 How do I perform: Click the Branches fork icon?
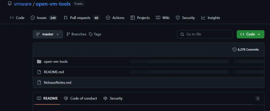(x=68, y=34)
